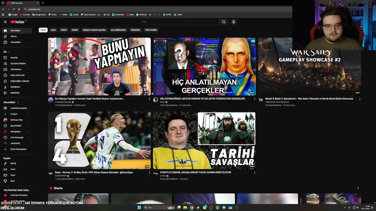Open Videolarınız in the sidebar

coord(16,69)
